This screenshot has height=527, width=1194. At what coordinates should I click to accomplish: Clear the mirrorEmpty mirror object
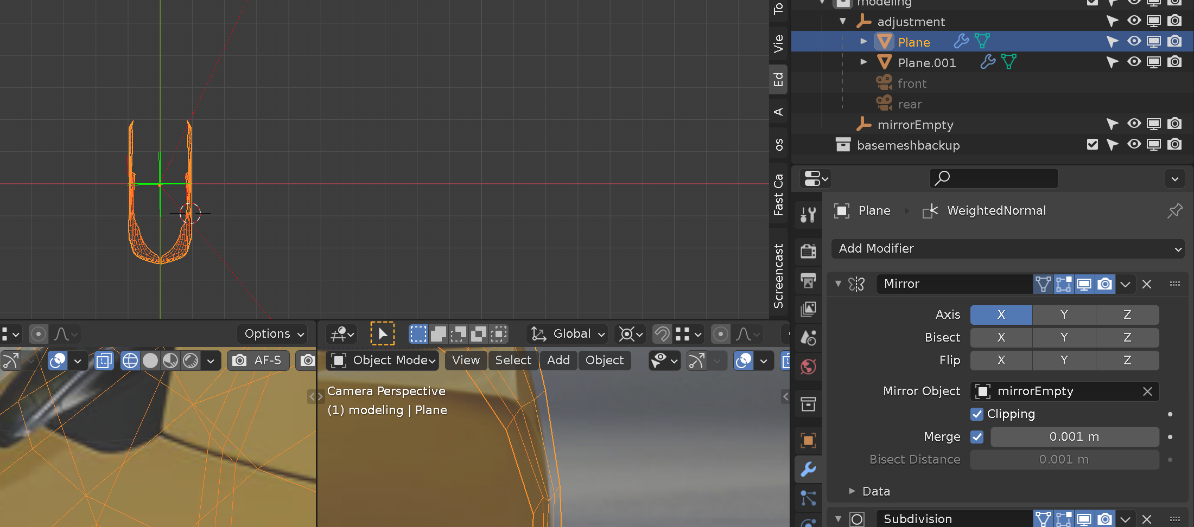(x=1147, y=391)
